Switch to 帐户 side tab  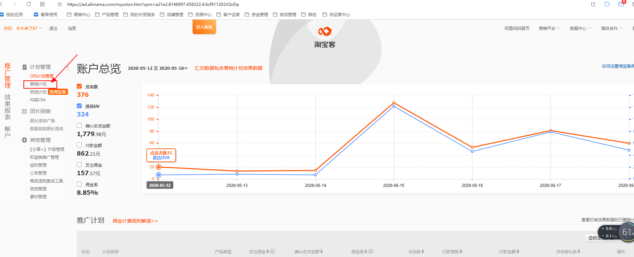pyautogui.click(x=8, y=132)
